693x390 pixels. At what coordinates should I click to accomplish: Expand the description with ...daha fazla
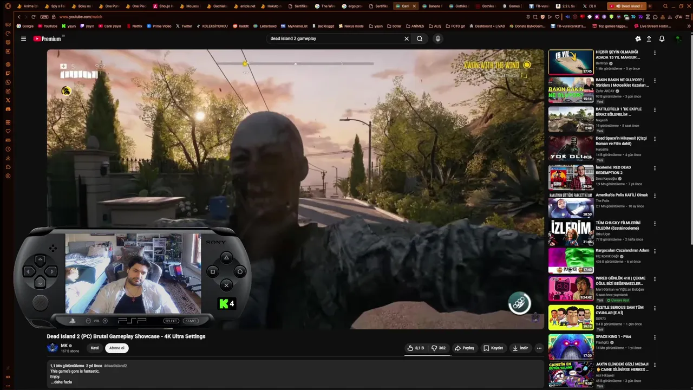point(61,382)
